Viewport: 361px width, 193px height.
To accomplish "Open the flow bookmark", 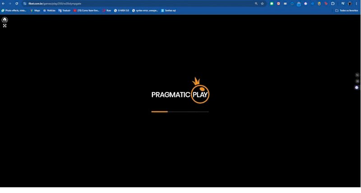I will coord(107,10).
